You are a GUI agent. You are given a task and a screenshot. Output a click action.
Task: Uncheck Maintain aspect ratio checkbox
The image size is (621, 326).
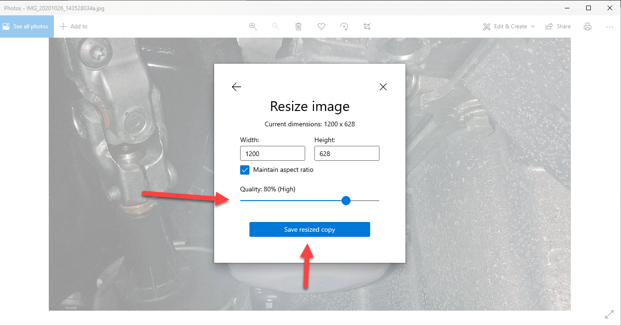[245, 170]
